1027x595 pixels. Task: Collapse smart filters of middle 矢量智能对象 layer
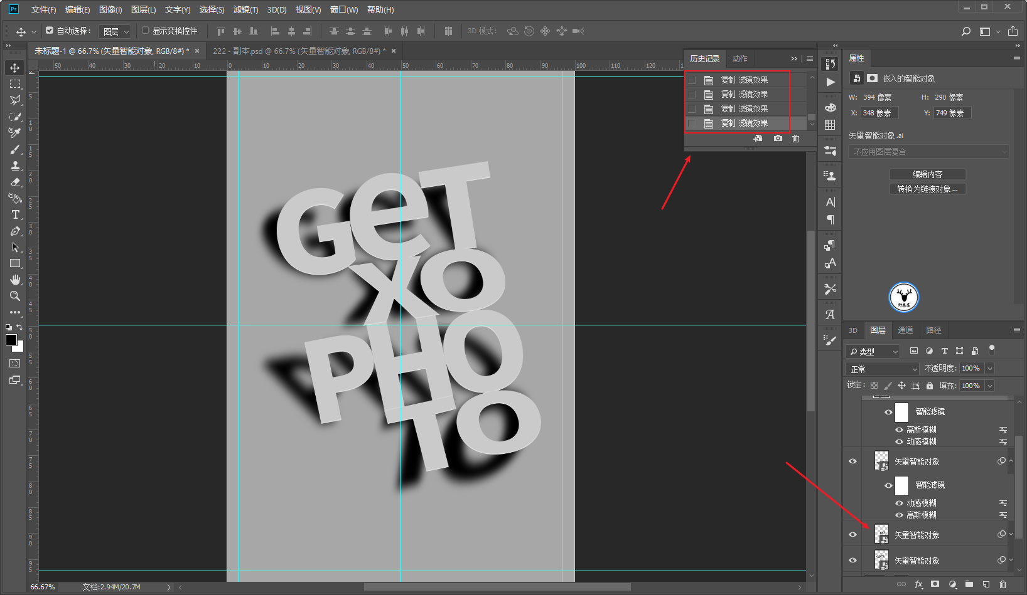(1011, 461)
